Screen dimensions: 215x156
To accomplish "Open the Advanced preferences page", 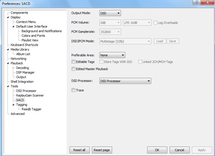I will 18,114.
